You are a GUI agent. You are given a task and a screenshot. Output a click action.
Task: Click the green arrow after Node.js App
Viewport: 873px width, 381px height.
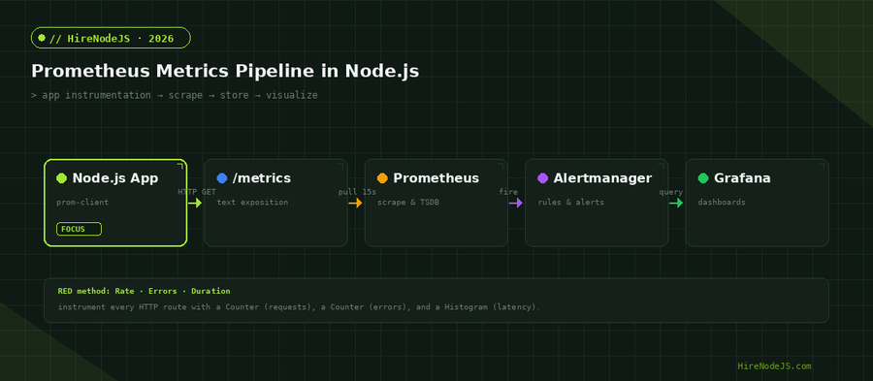coord(195,203)
